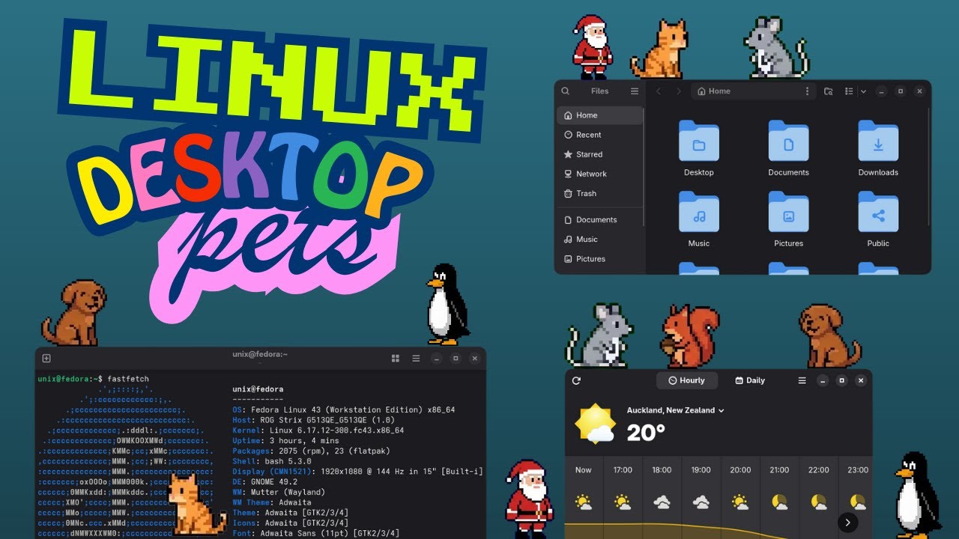Viewport: 959px width, 539px height.
Task: Switch to Hourly forecast tab
Action: [686, 381]
